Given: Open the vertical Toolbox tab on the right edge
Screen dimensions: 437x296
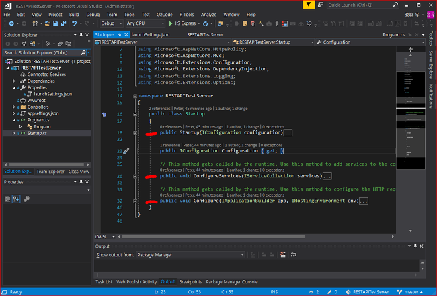Looking at the screenshot, I should [x=431, y=38].
